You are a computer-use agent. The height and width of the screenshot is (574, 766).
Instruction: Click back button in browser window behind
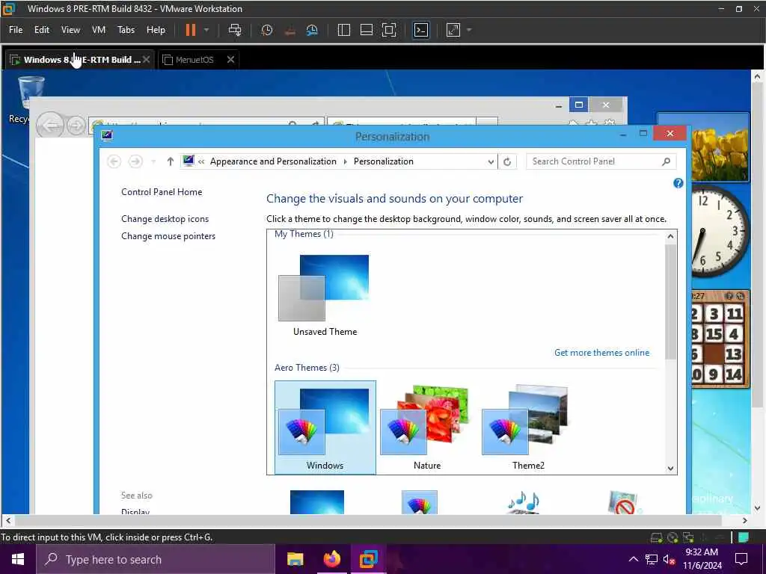click(50, 126)
